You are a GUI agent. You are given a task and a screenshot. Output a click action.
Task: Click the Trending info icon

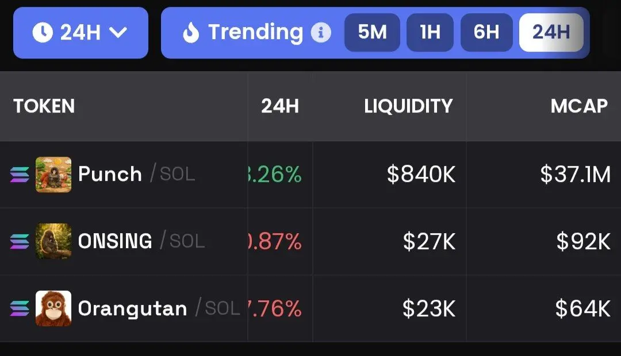point(321,32)
